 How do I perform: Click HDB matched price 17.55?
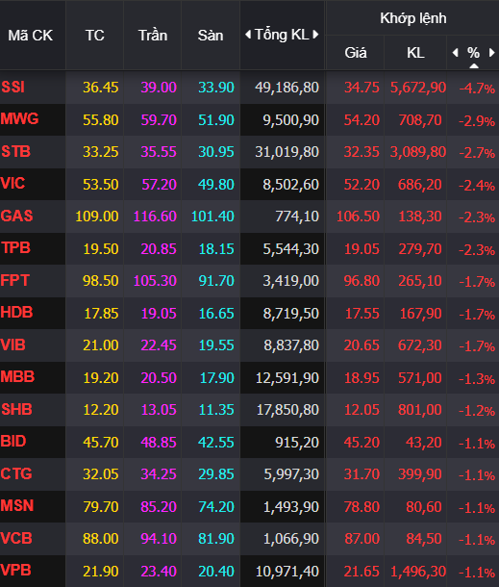[x=362, y=314]
